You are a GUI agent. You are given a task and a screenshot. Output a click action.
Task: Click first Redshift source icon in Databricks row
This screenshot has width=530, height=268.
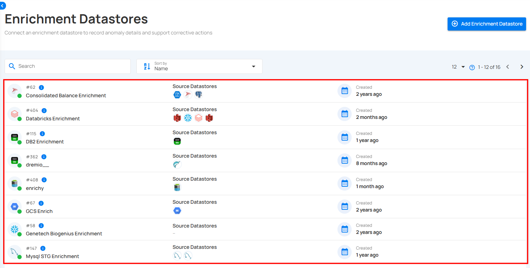[177, 118]
